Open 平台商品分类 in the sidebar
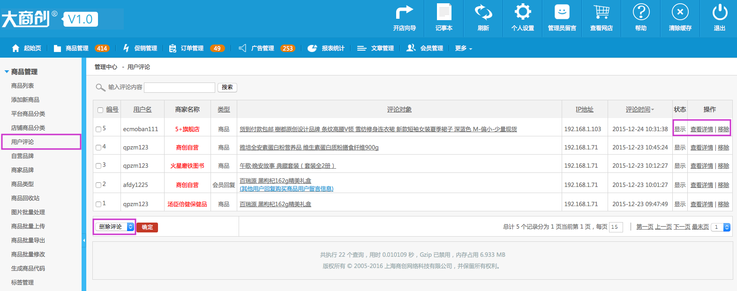 (x=28, y=114)
